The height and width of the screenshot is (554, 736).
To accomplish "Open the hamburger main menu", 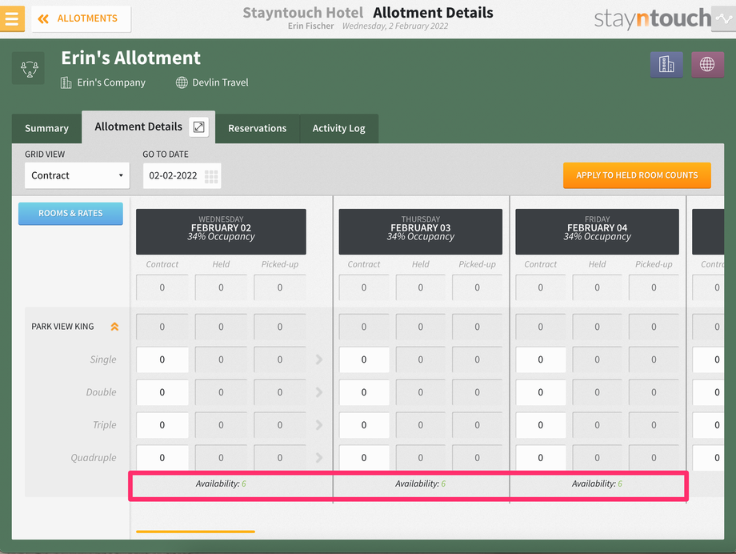I will click(x=12, y=18).
